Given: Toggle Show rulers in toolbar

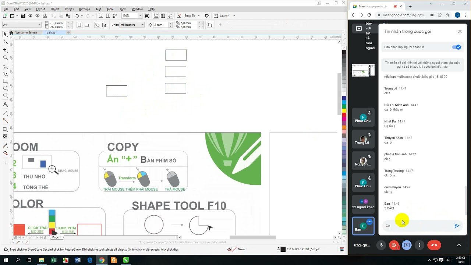Looking at the screenshot, I should [x=156, y=16].
